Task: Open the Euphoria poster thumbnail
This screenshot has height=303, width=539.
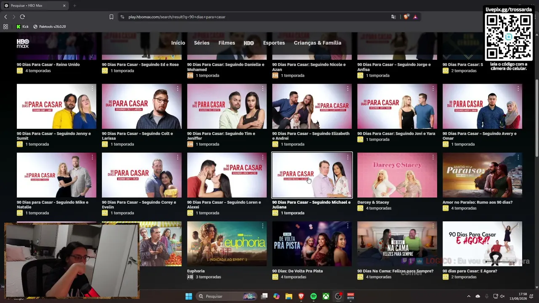Action: (227, 244)
